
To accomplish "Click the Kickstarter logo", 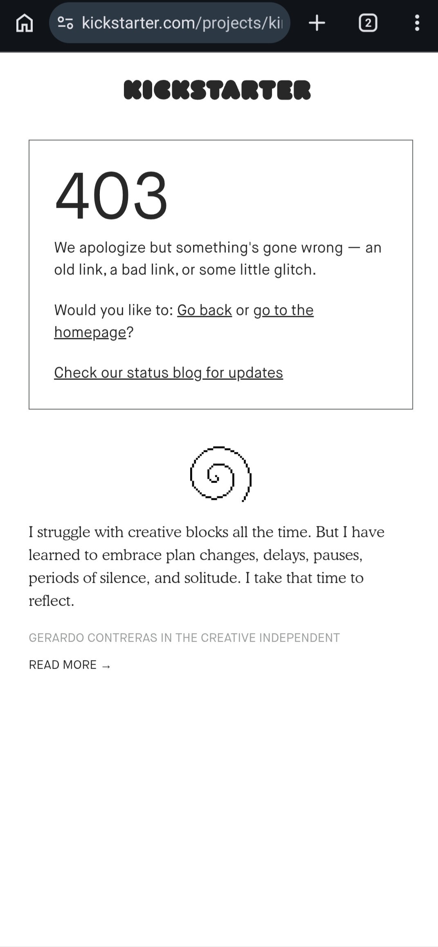I will click(x=217, y=90).
